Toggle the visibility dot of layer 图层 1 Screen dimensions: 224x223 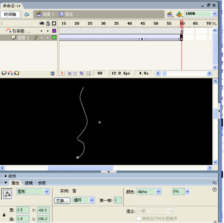pyautogui.click(x=41, y=38)
